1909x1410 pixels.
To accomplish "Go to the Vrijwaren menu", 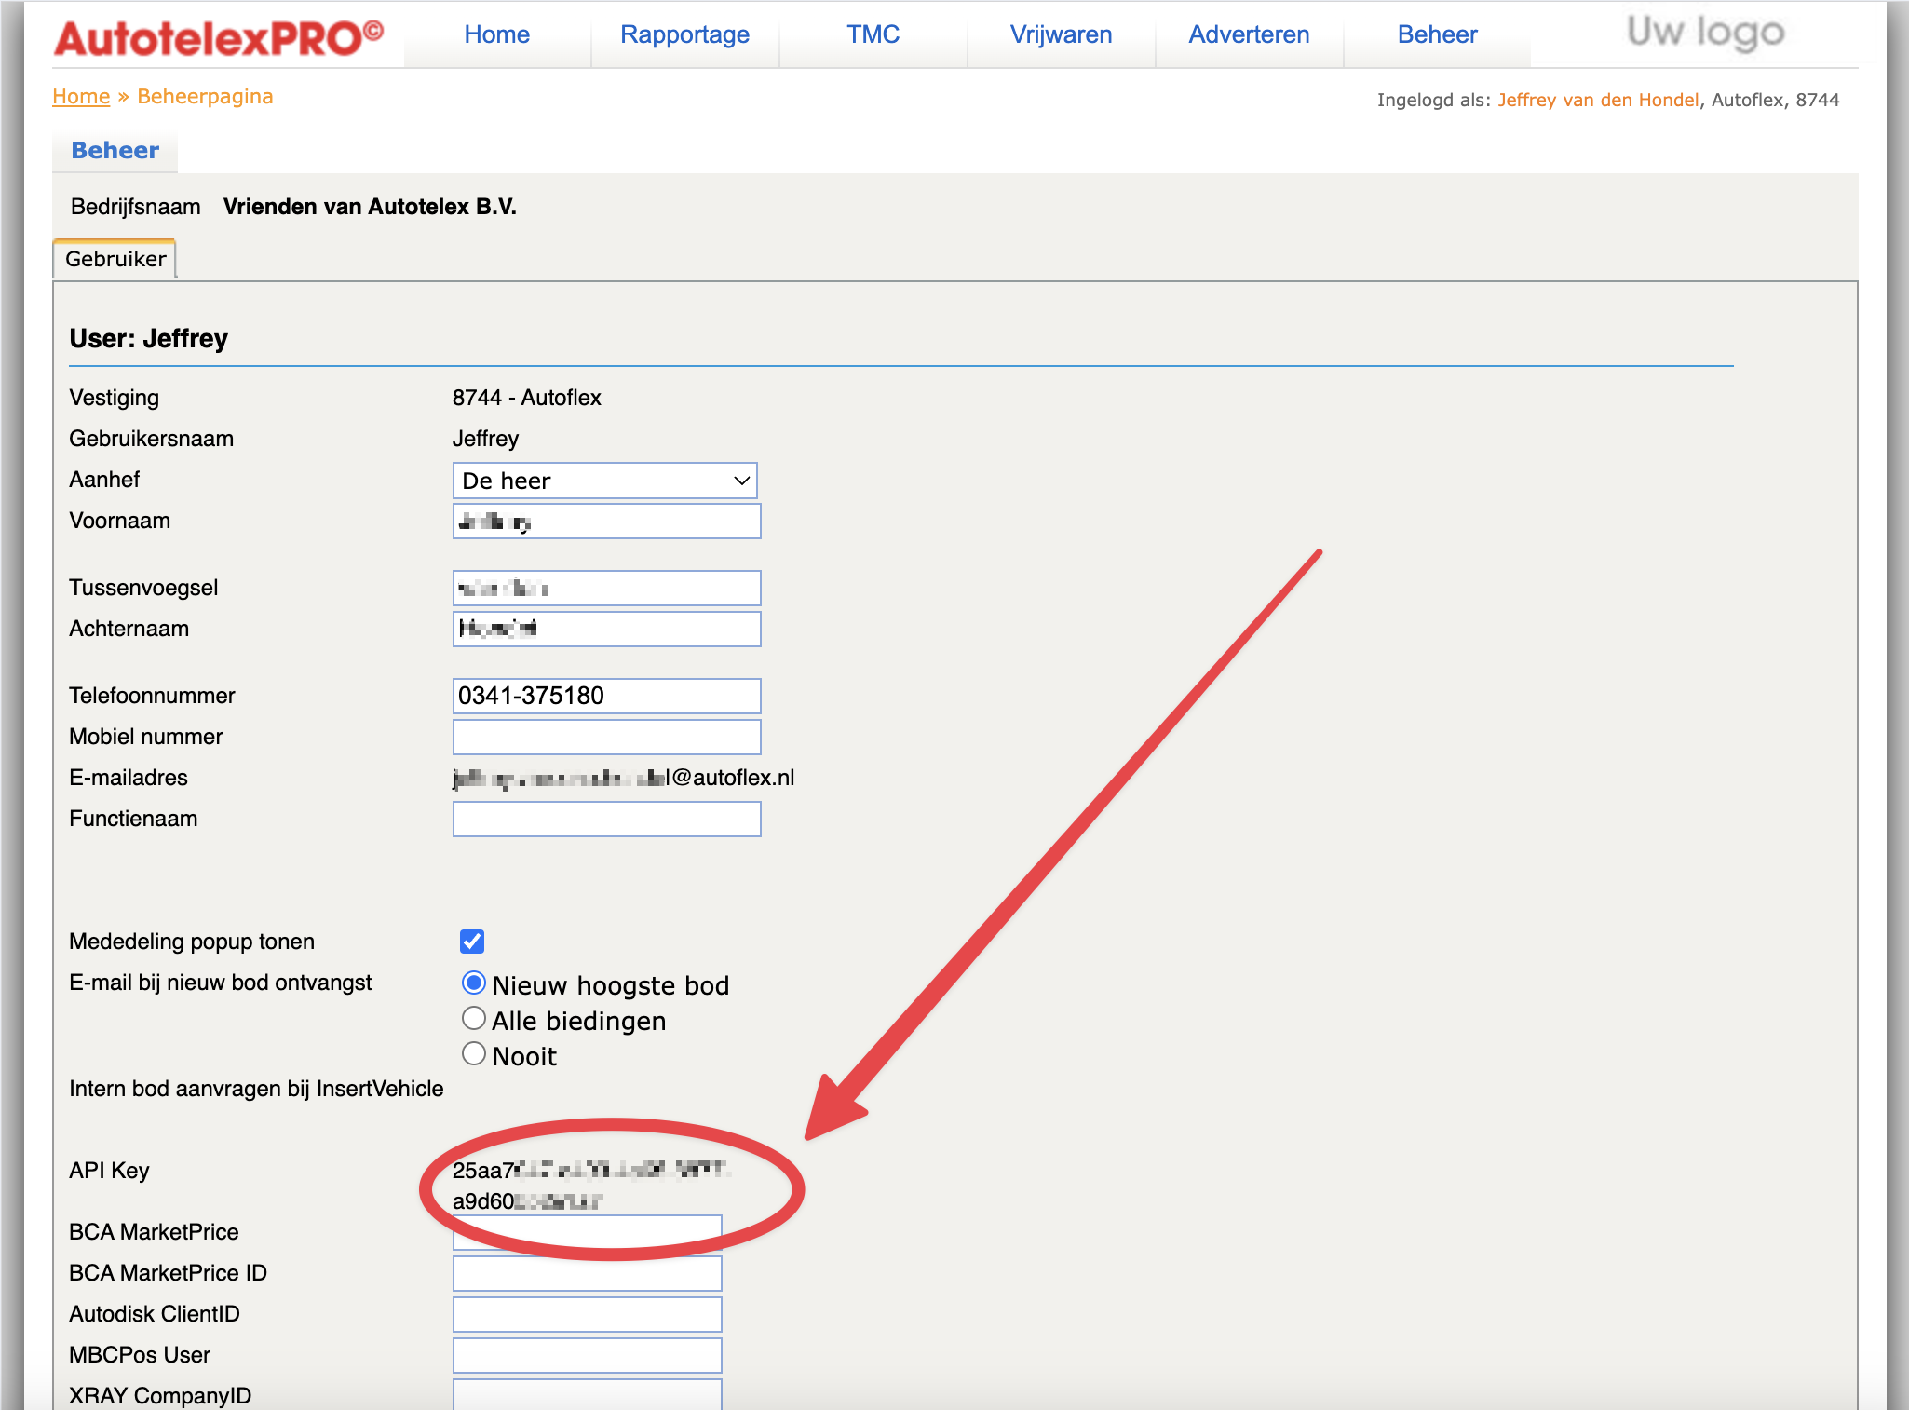I will pos(1061,34).
